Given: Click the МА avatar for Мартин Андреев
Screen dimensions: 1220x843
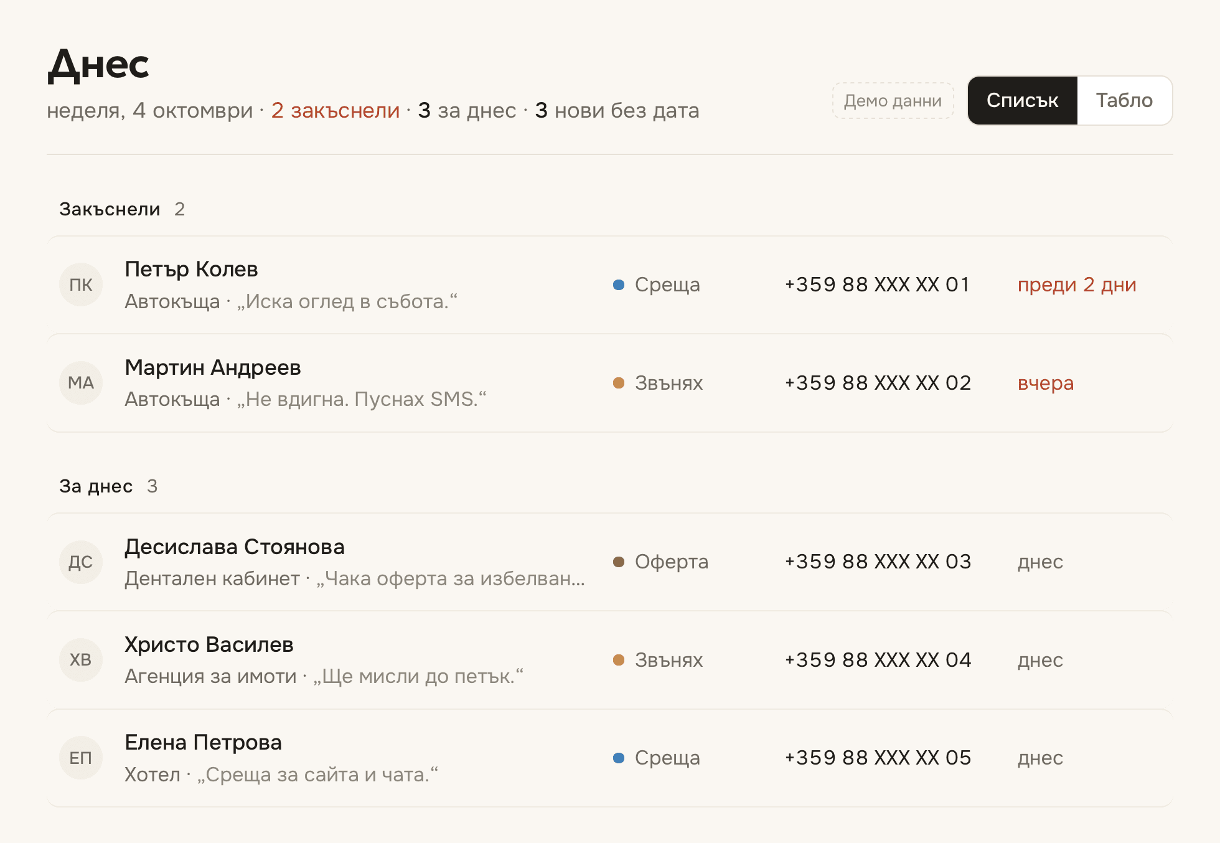Looking at the screenshot, I should [81, 383].
